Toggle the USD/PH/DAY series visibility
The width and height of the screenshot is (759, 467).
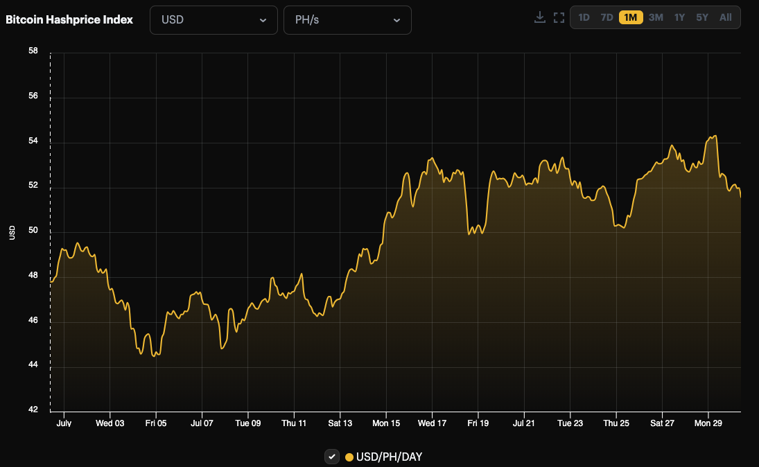[x=331, y=457]
